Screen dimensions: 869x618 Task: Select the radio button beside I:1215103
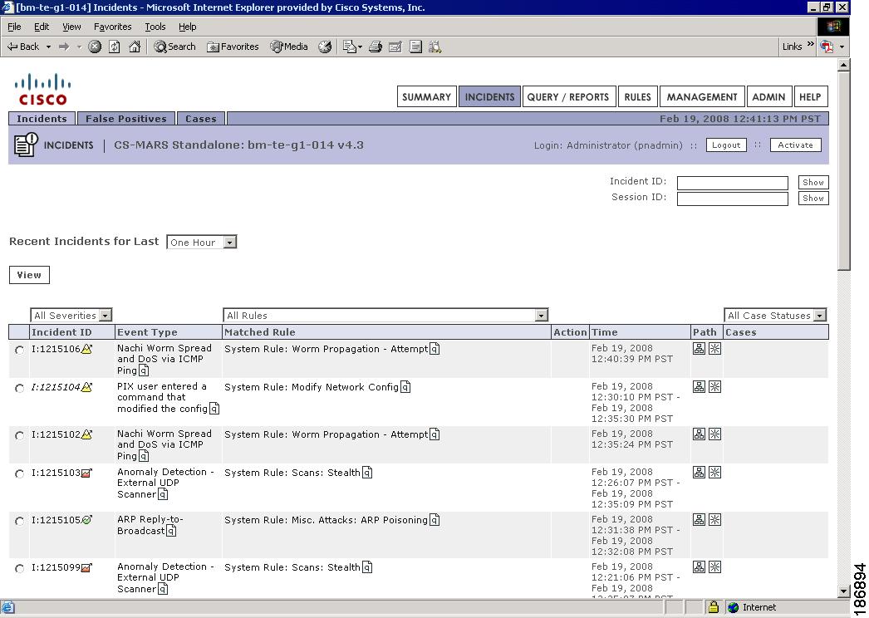(18, 472)
